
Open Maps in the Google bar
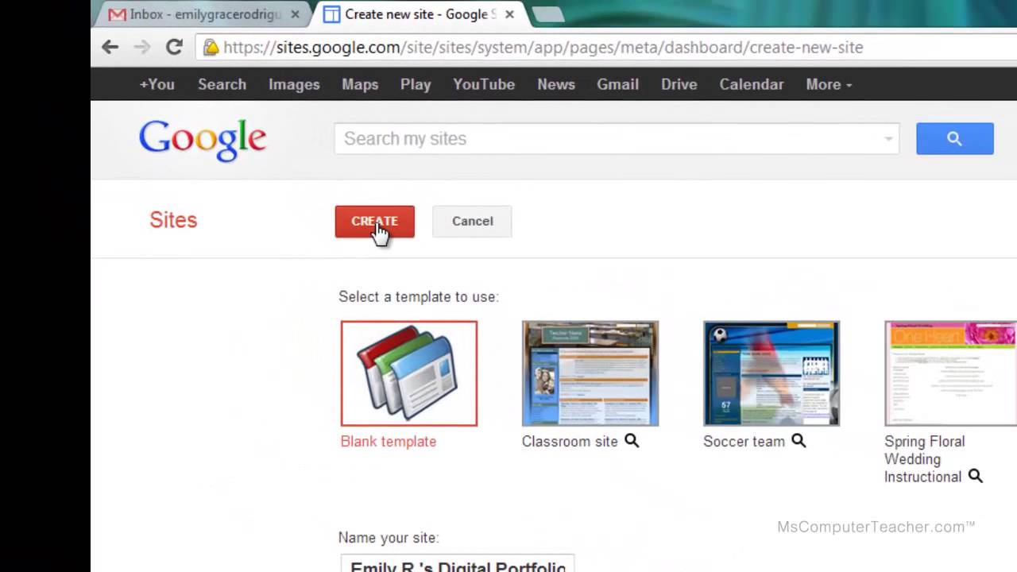(x=360, y=84)
